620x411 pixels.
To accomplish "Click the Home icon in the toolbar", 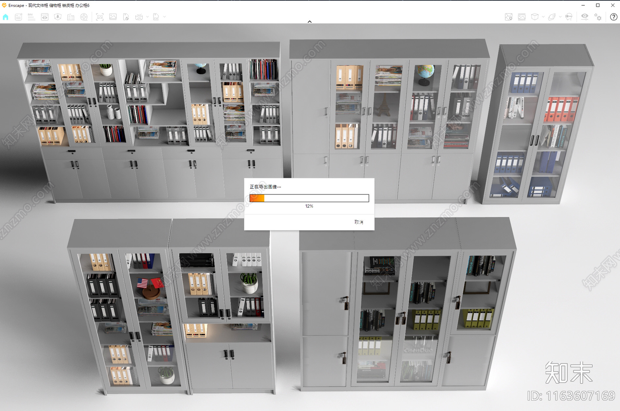I will pyautogui.click(x=5, y=17).
